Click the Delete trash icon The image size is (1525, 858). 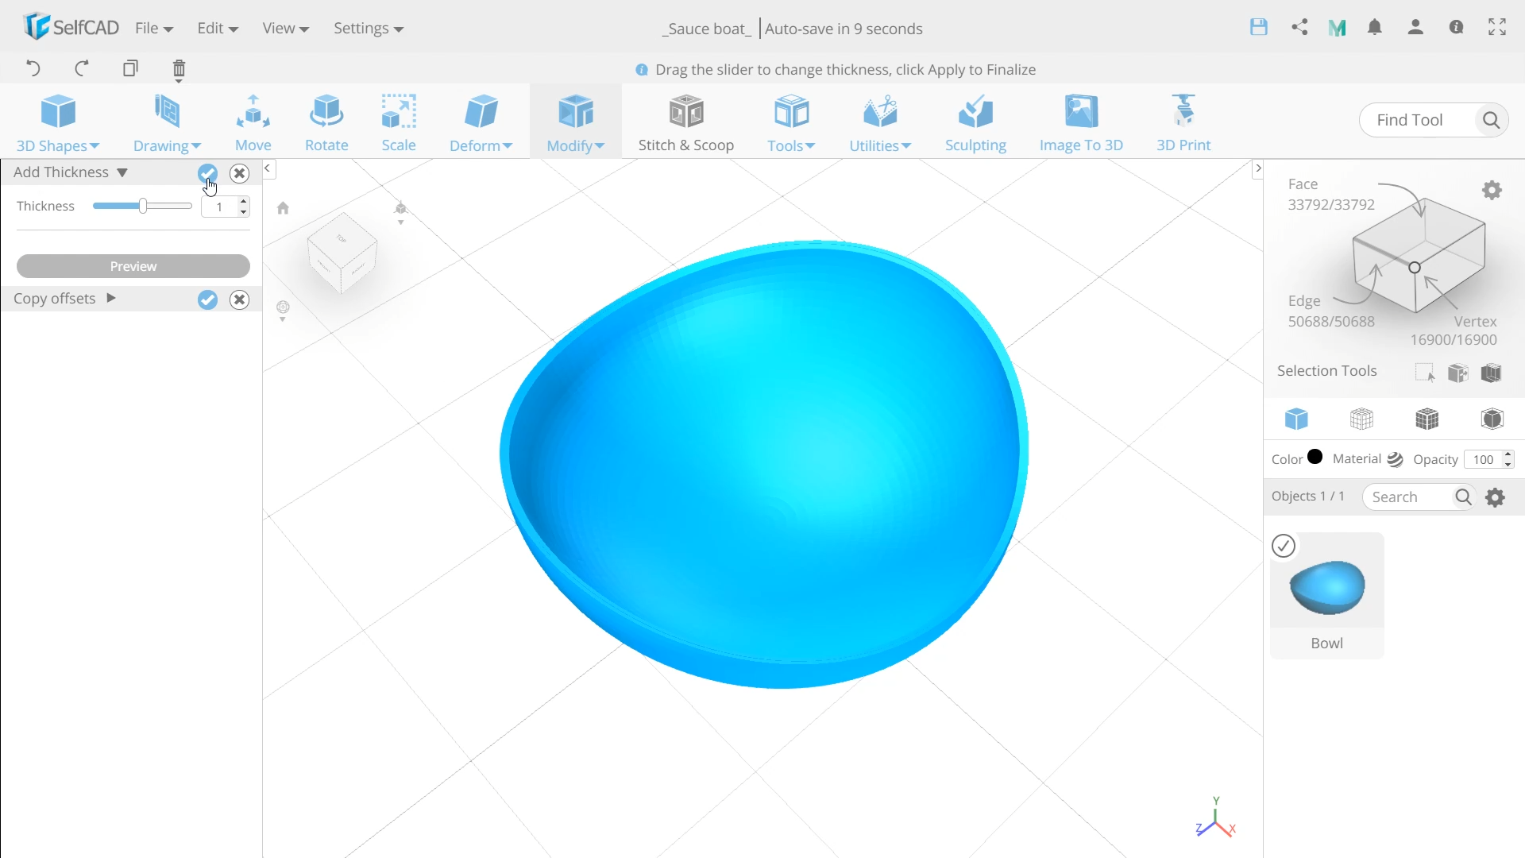tap(179, 70)
